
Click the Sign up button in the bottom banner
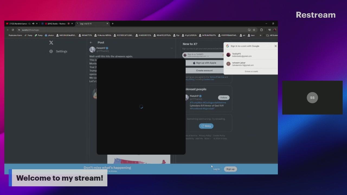click(230, 169)
